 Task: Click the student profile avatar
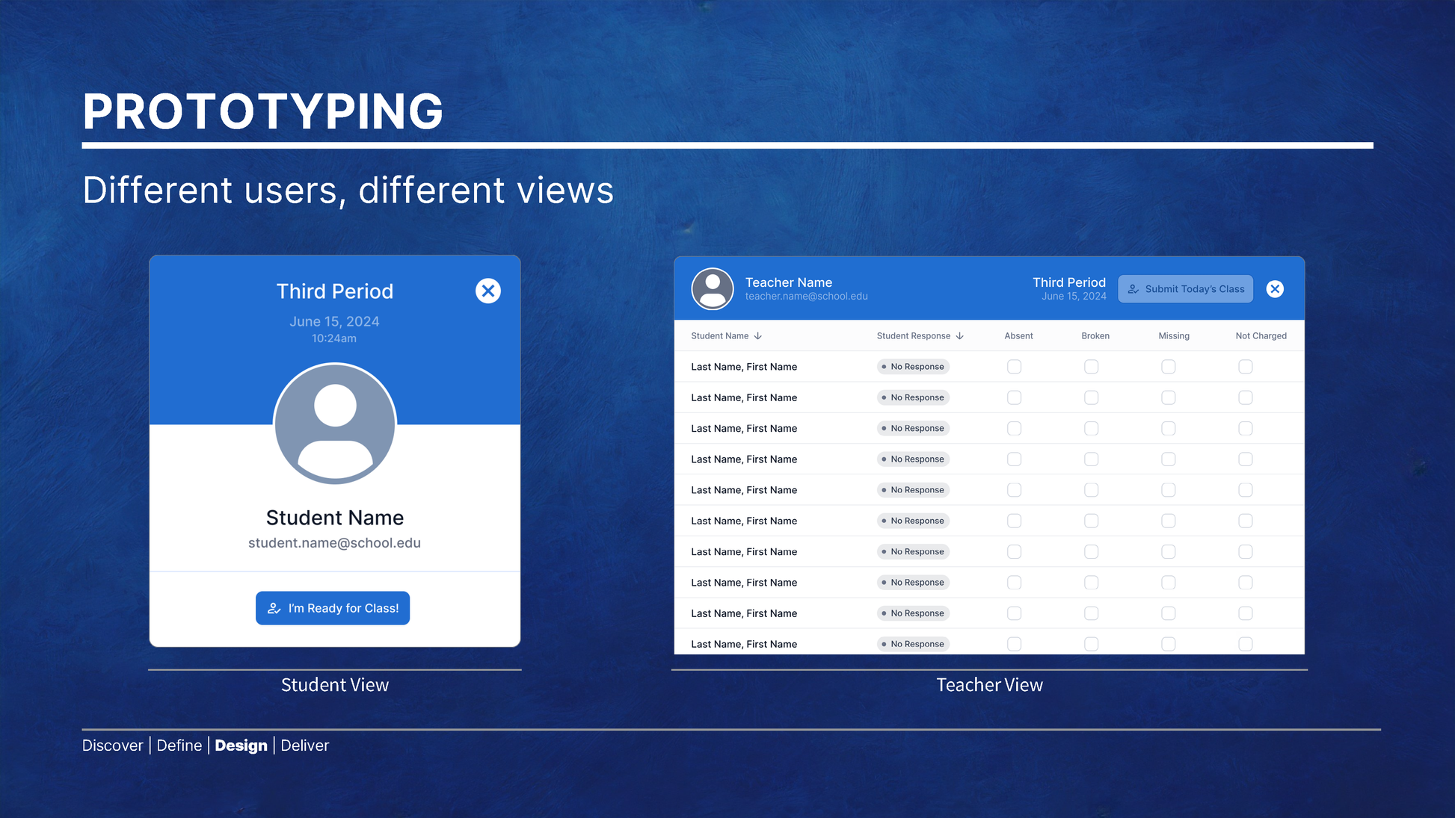pyautogui.click(x=335, y=424)
